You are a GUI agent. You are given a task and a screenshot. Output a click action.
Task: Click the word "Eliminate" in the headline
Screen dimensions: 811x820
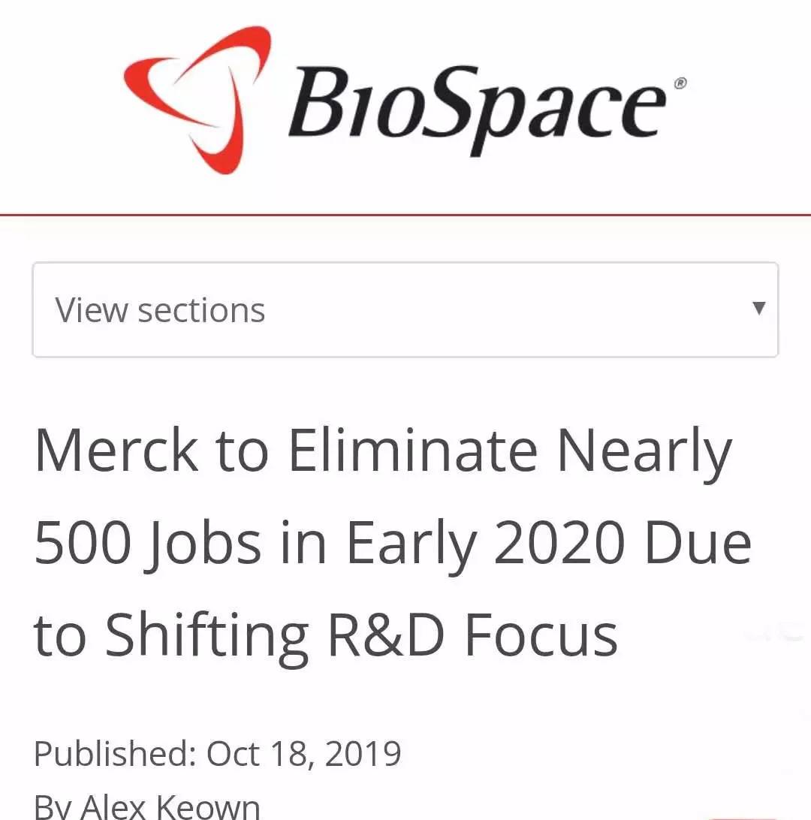coord(412,451)
